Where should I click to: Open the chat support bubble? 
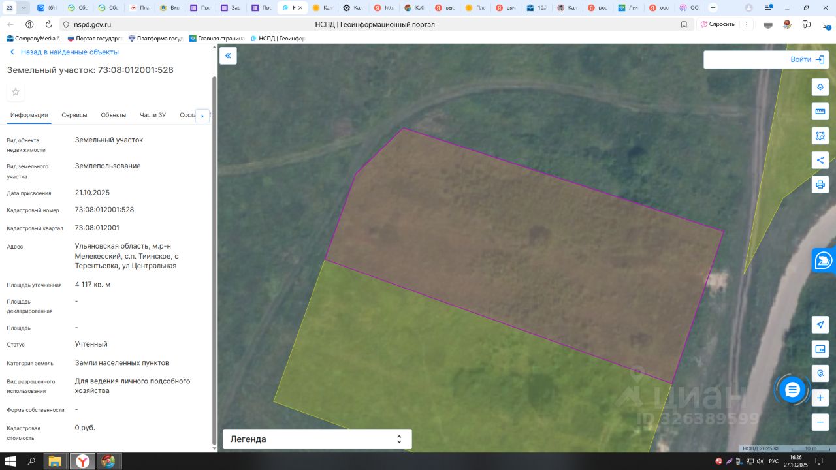click(x=792, y=390)
